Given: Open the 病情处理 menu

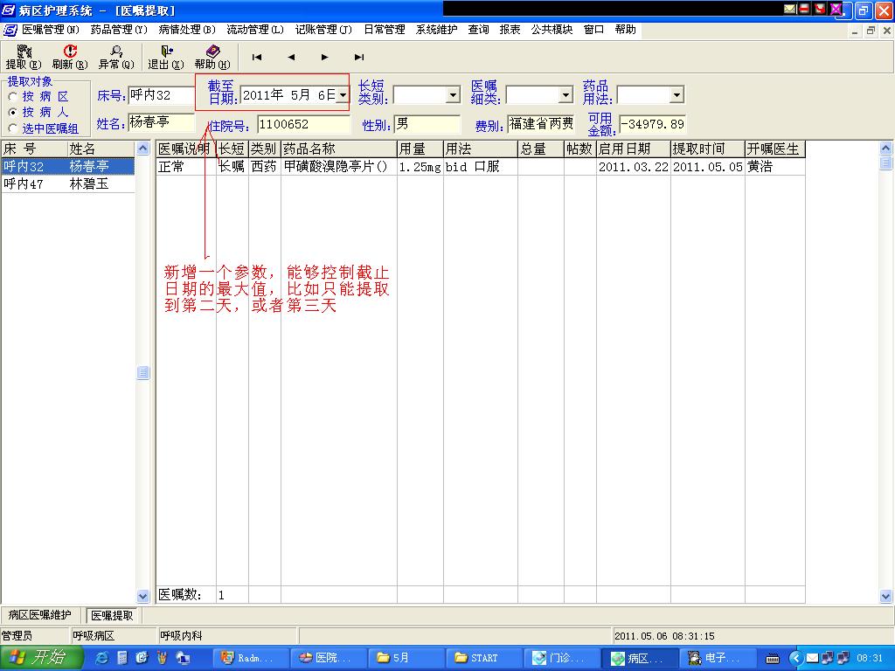Looking at the screenshot, I should click(x=187, y=30).
